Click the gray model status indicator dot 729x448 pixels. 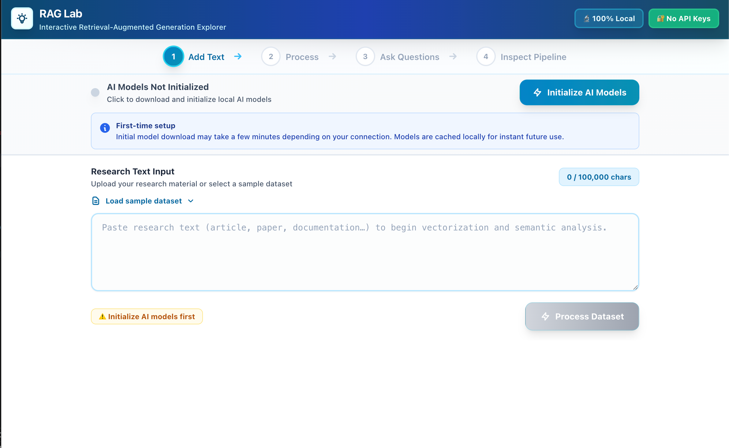tap(95, 92)
